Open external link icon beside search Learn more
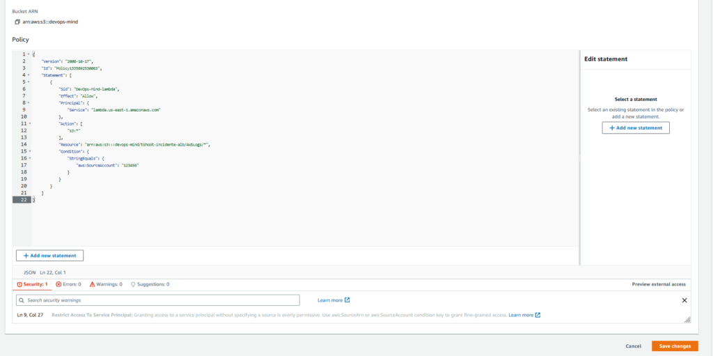This screenshot has width=713, height=356. [347, 300]
